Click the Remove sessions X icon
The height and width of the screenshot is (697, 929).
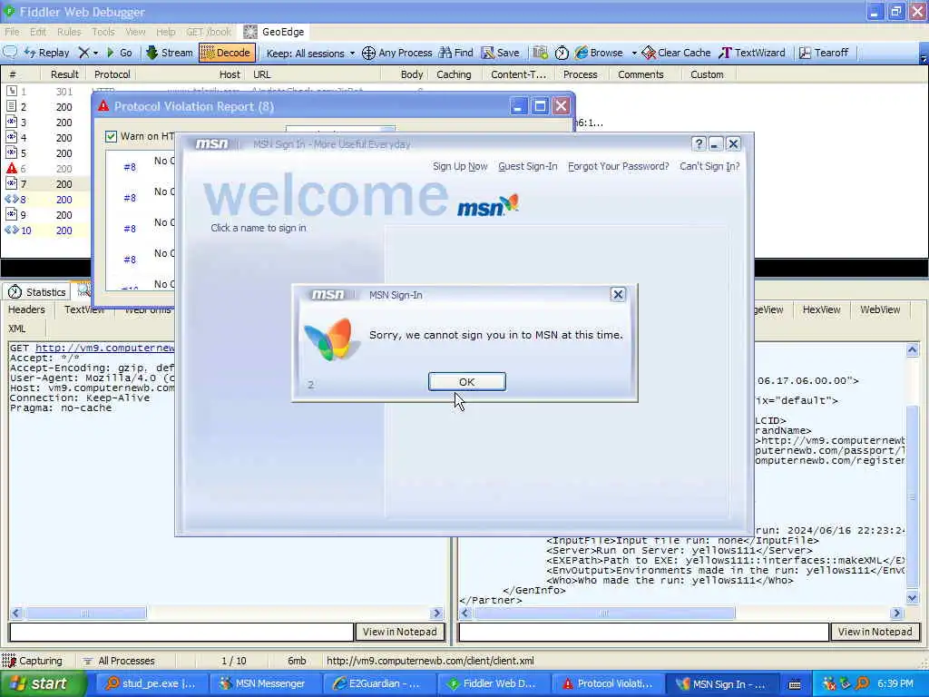pos(84,53)
